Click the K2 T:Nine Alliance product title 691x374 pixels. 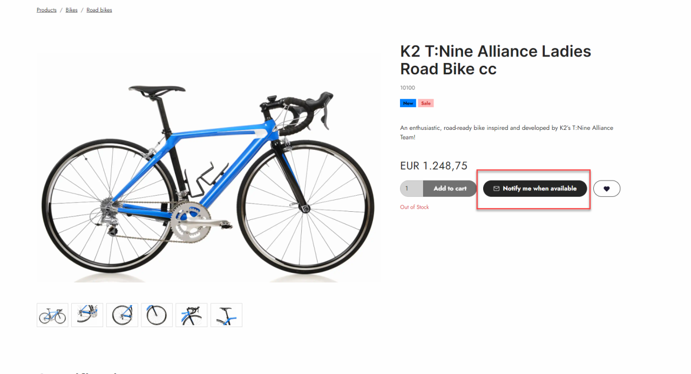495,60
